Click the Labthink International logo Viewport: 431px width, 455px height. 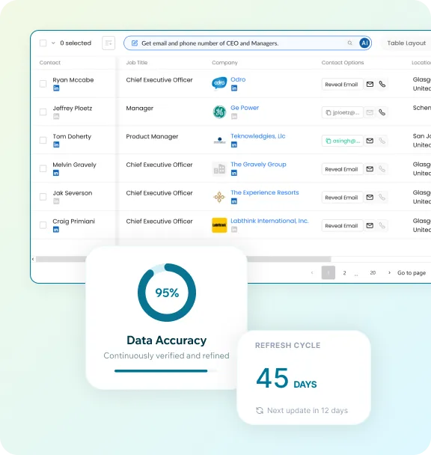tap(219, 225)
